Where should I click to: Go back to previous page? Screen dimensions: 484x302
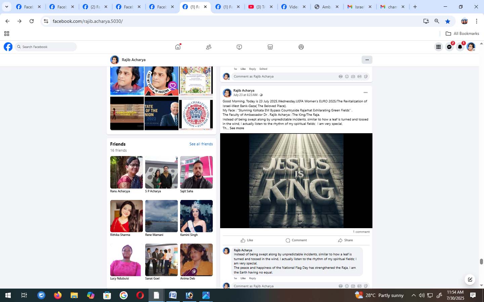click(x=7, y=21)
